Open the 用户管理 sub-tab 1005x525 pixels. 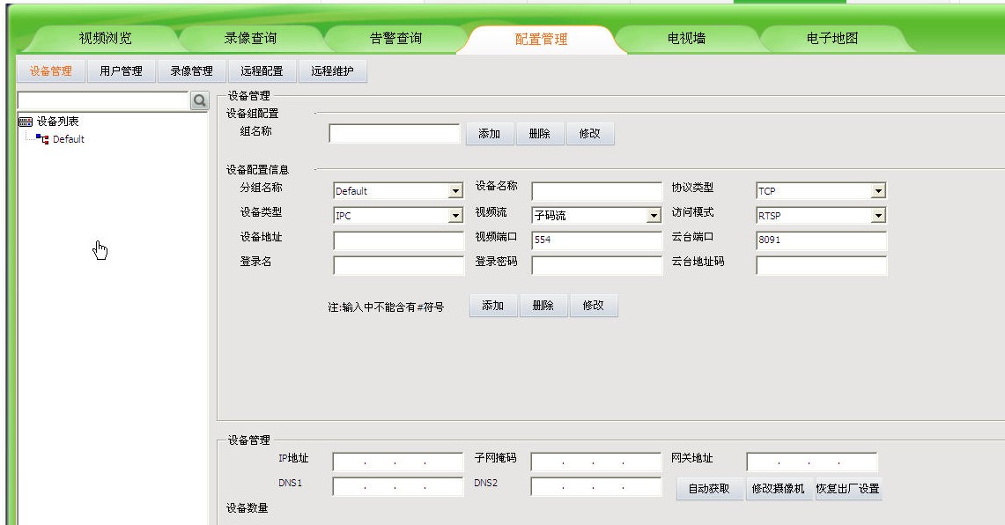click(x=122, y=71)
